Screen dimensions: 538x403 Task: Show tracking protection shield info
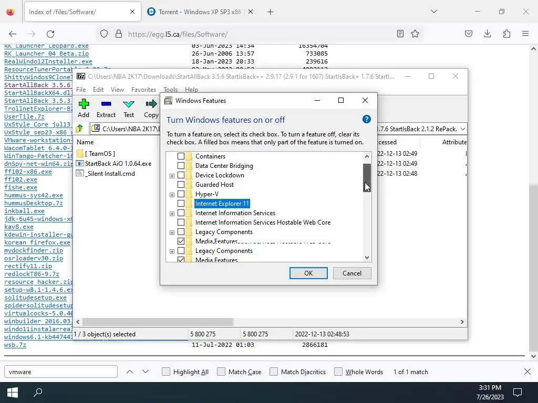point(104,34)
